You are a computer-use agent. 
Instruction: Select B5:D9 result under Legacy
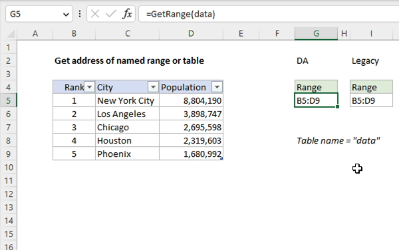click(x=371, y=100)
